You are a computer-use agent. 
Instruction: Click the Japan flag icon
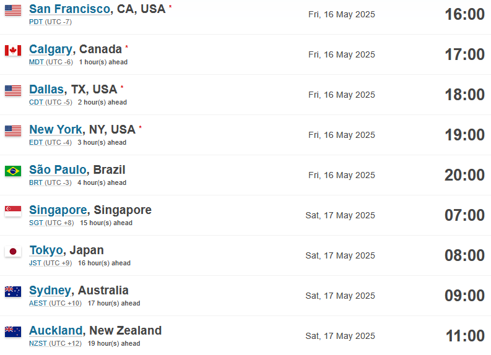(13, 252)
